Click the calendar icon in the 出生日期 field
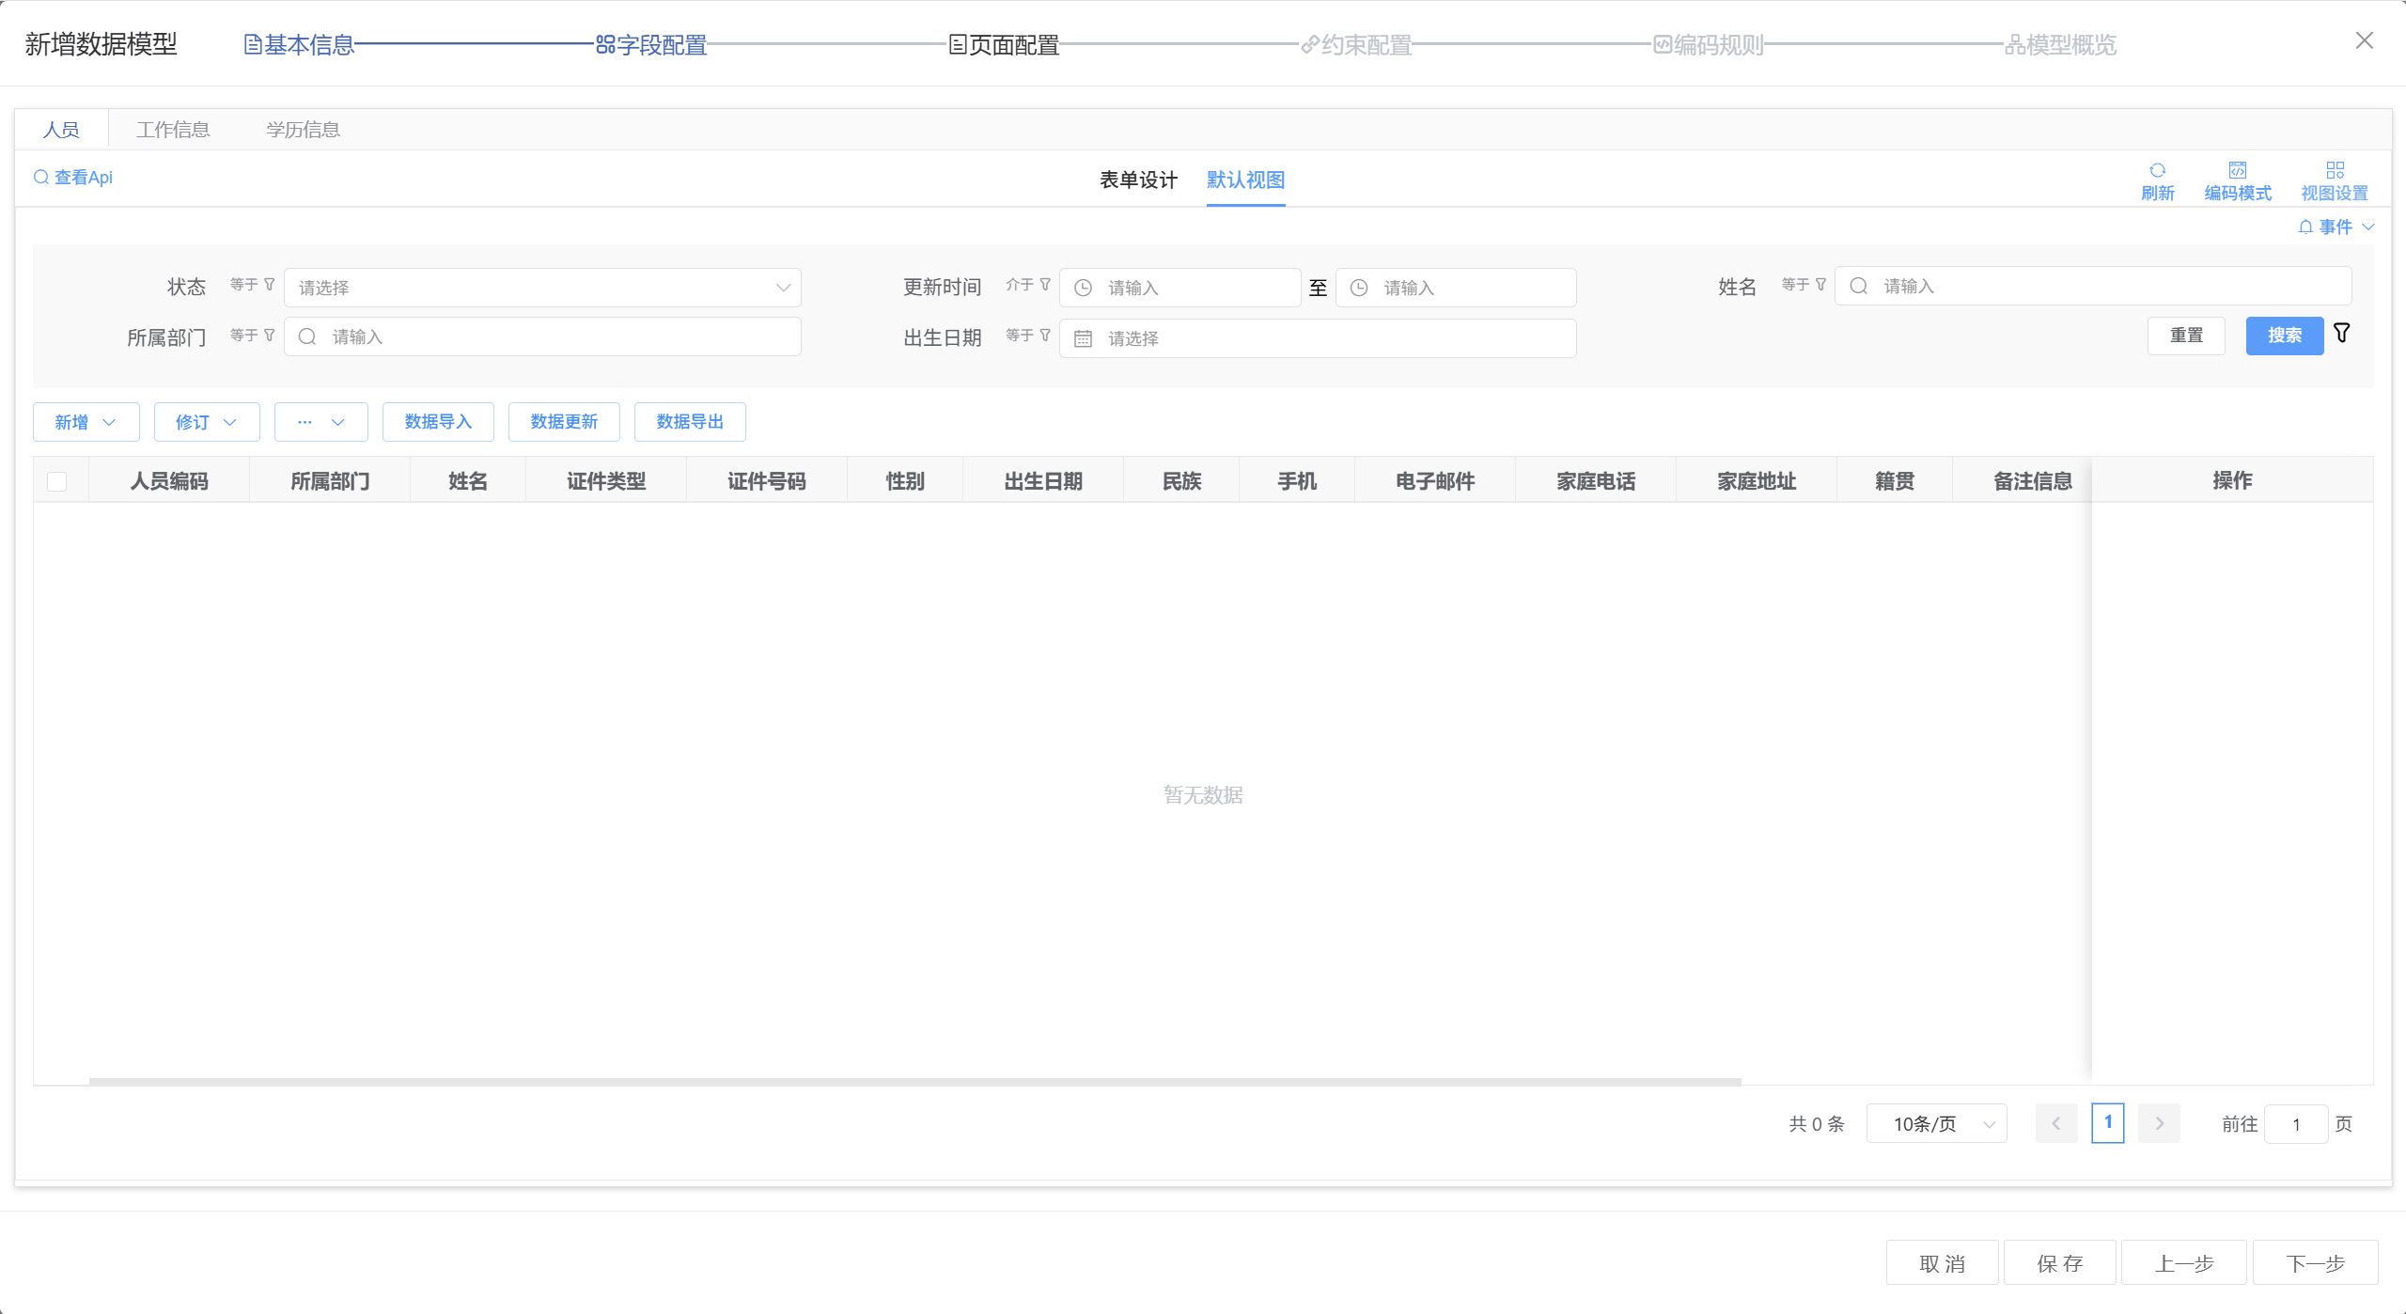Image resolution: width=2406 pixels, height=1314 pixels. click(x=1083, y=338)
